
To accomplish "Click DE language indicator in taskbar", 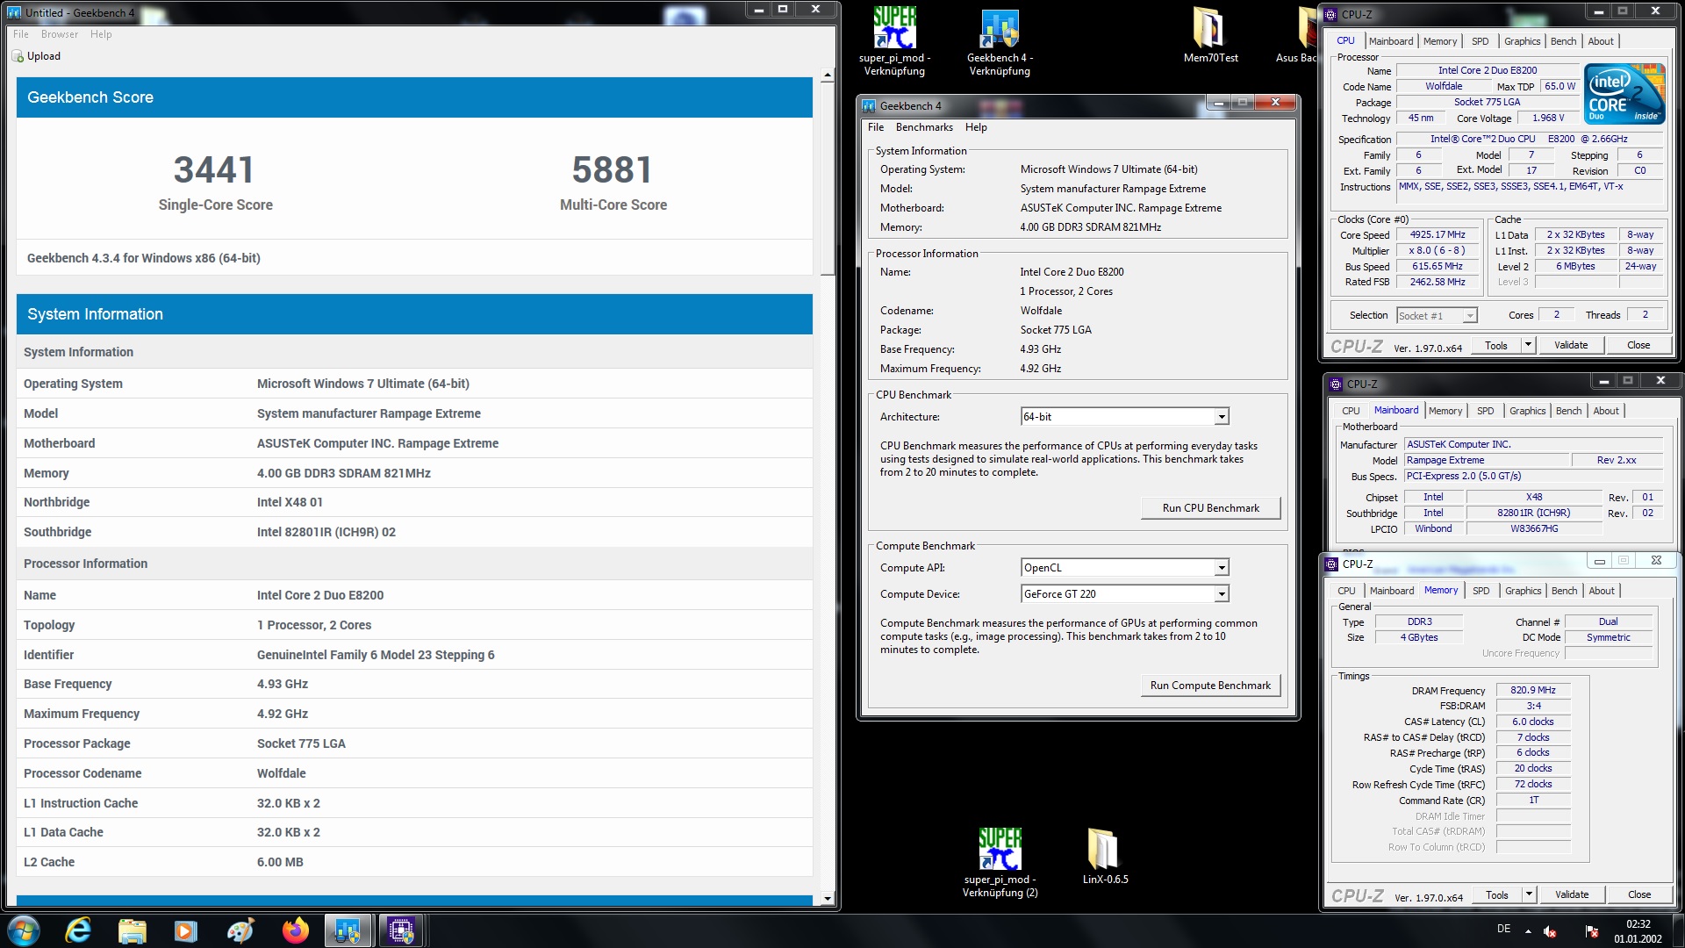I will 1503,929.
